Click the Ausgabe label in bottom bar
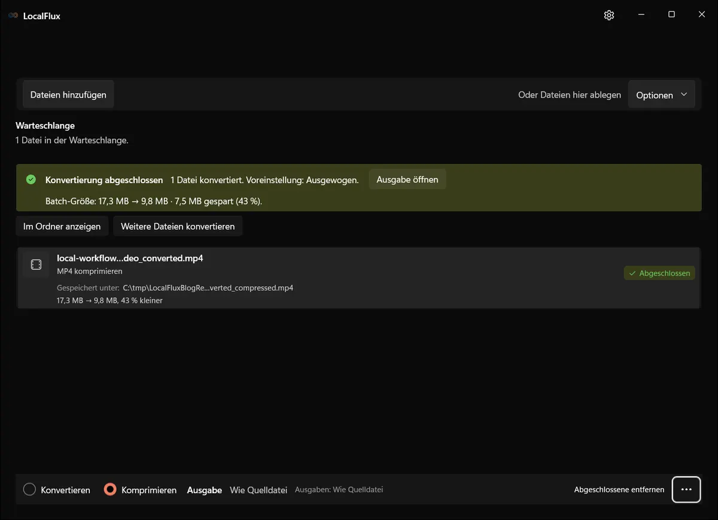The height and width of the screenshot is (520, 718). (x=205, y=489)
